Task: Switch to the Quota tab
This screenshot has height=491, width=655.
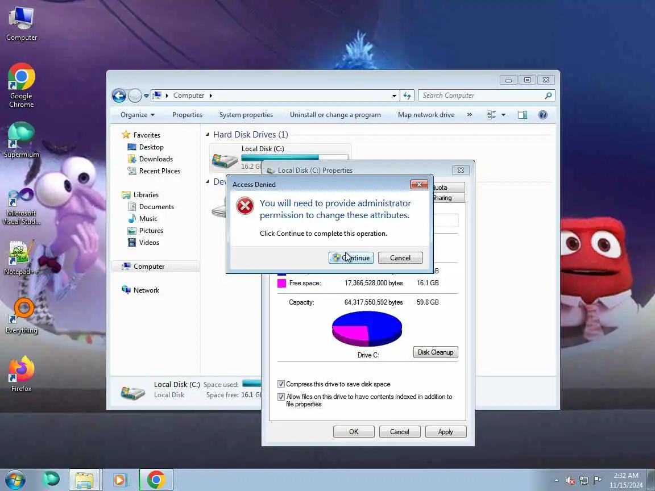Action: 449,188
